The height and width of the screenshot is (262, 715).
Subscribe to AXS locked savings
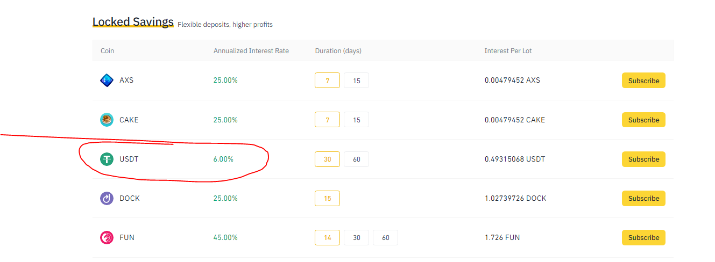click(x=643, y=81)
